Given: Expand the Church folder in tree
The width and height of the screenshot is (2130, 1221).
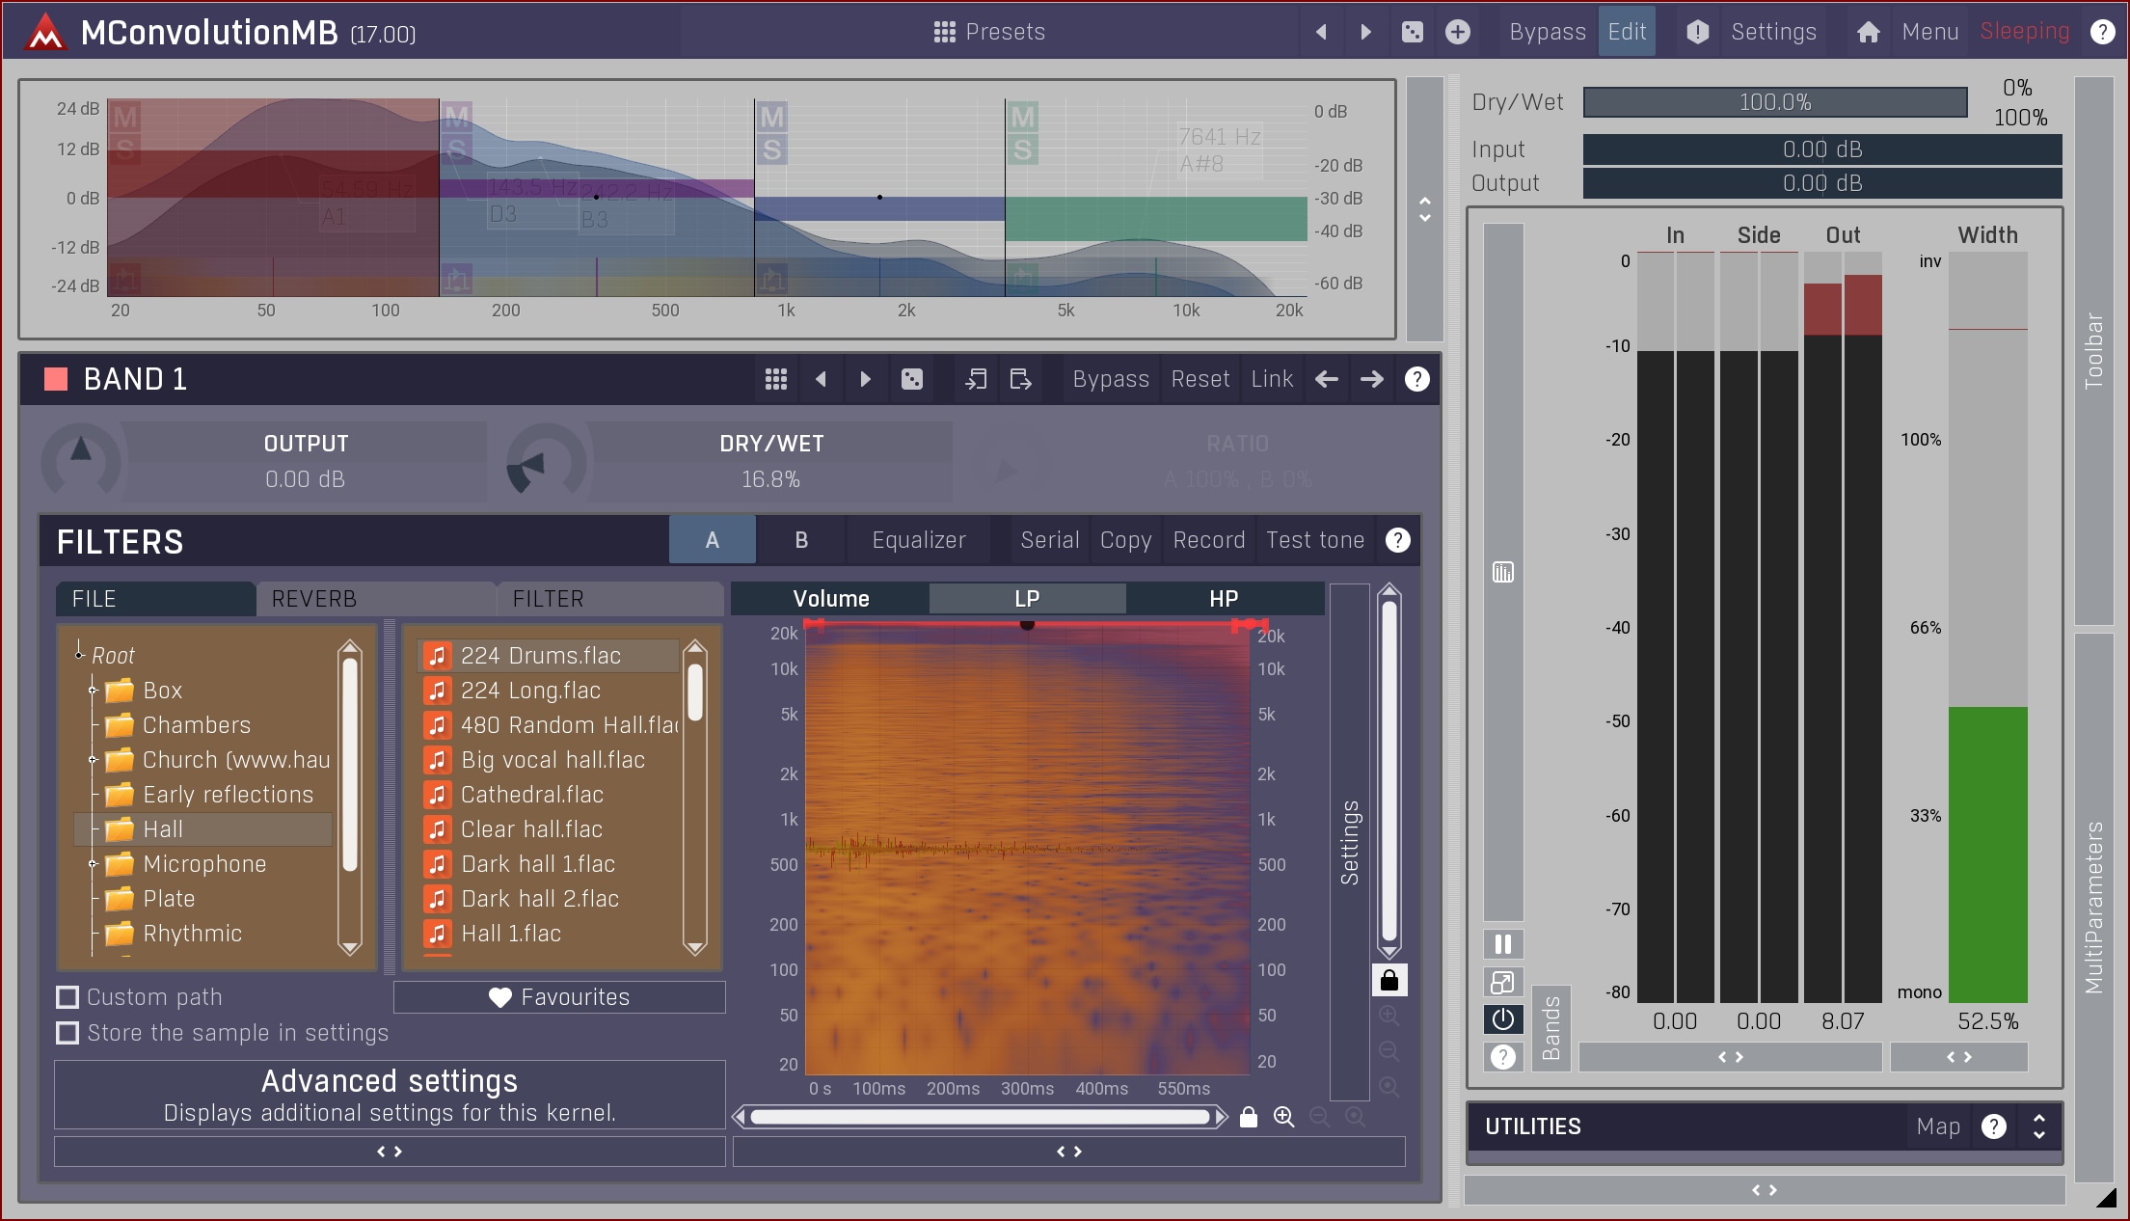Looking at the screenshot, I should pyautogui.click(x=93, y=760).
